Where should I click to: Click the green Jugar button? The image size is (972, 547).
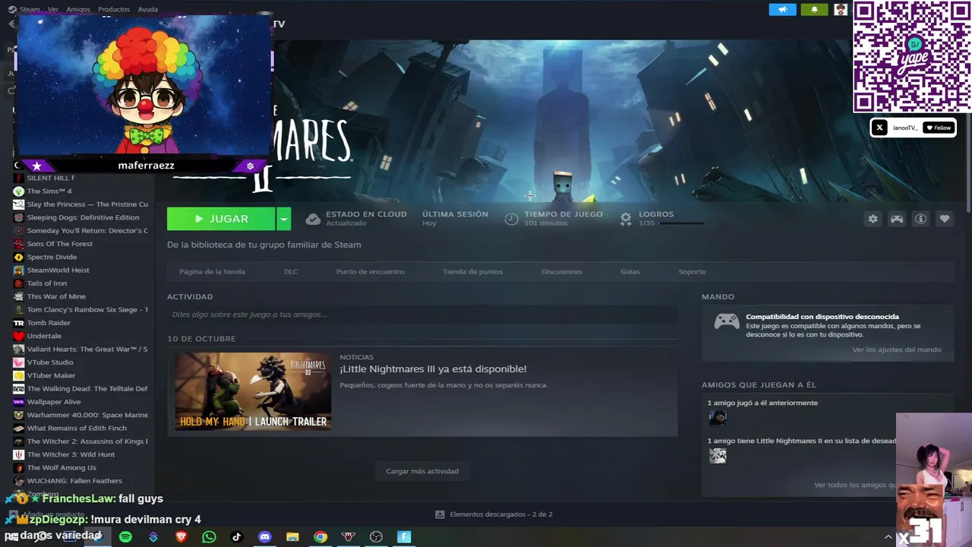coord(221,219)
